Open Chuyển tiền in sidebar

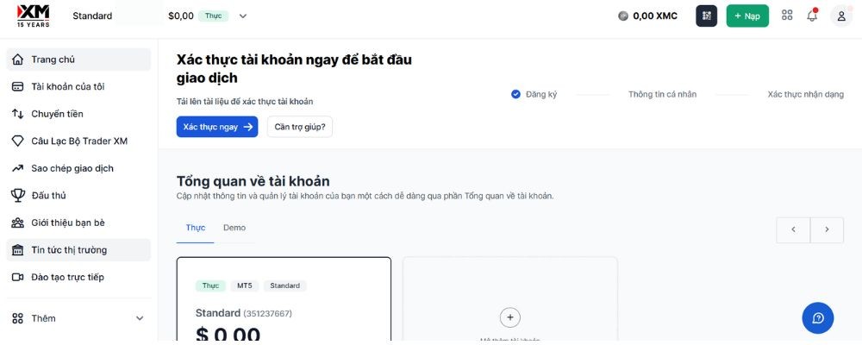click(x=57, y=114)
